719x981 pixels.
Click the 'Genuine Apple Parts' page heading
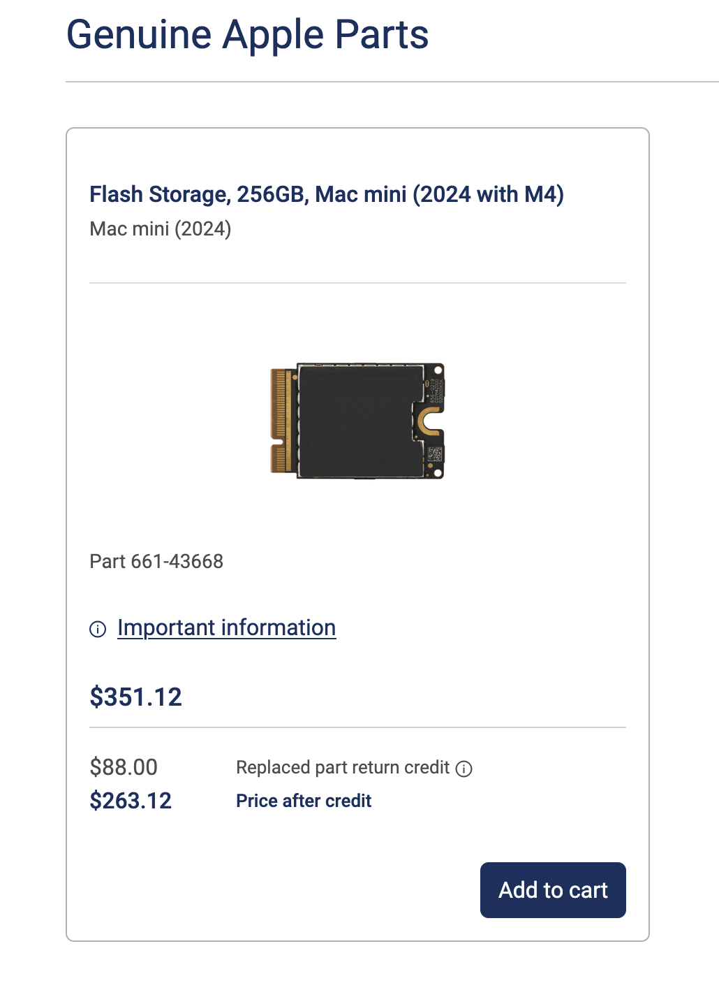click(248, 34)
